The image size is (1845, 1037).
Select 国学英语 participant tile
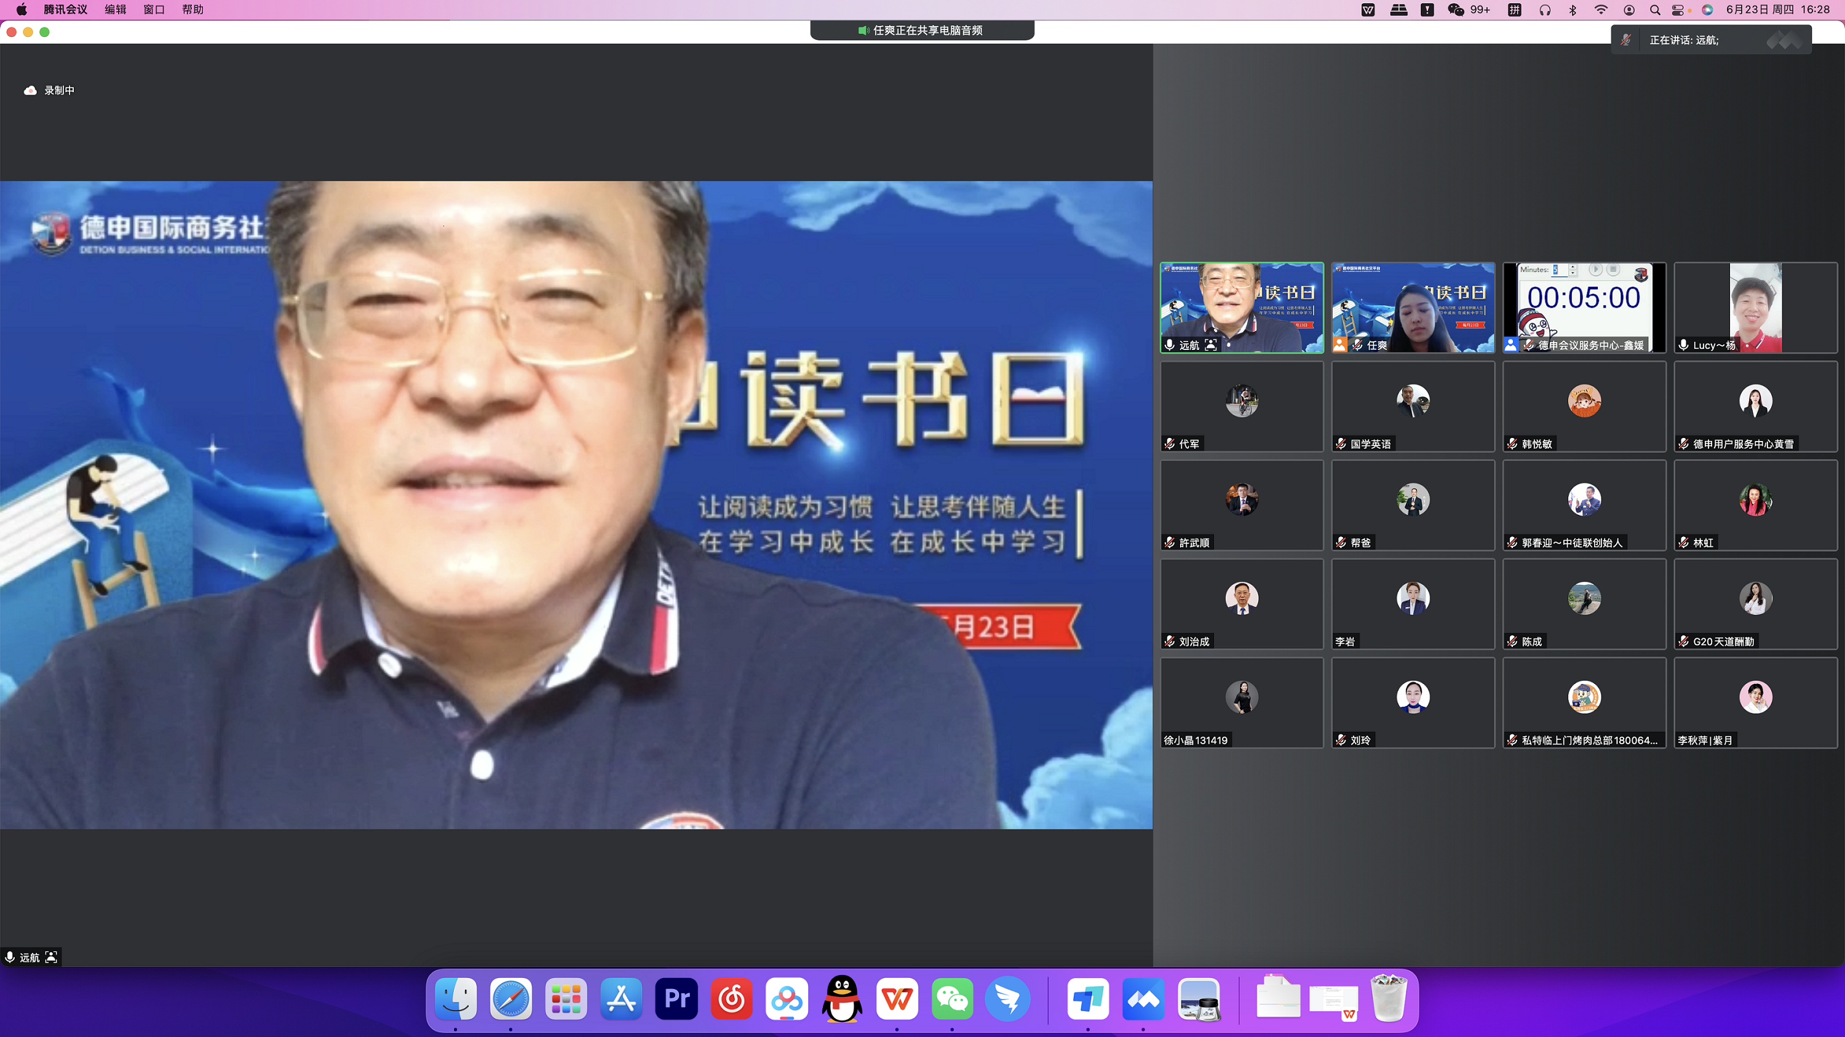(1413, 406)
